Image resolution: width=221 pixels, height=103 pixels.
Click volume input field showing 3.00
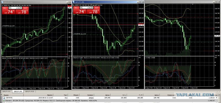(x=87, y=8)
